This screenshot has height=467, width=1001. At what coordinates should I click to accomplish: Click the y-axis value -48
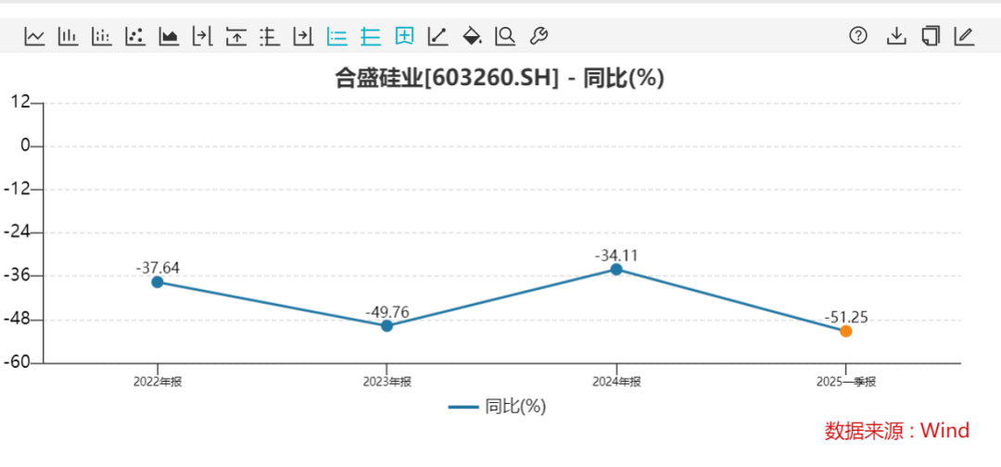(18, 320)
